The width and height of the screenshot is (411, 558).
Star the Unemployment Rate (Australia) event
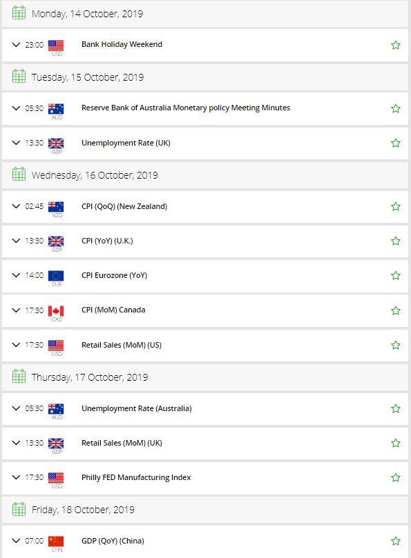click(396, 408)
